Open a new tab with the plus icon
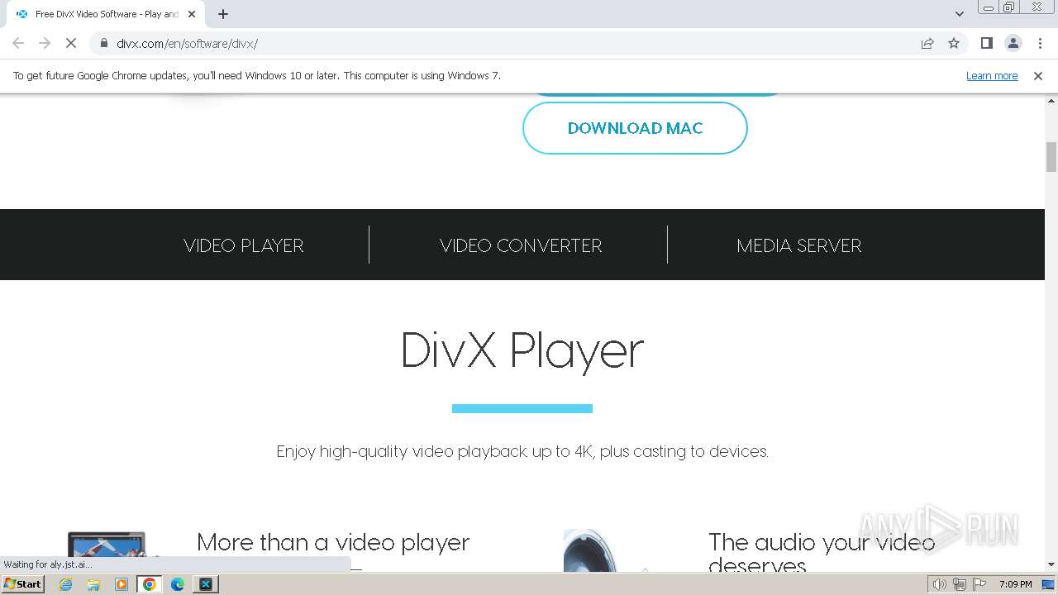The width and height of the screenshot is (1058, 595). pyautogui.click(x=223, y=14)
